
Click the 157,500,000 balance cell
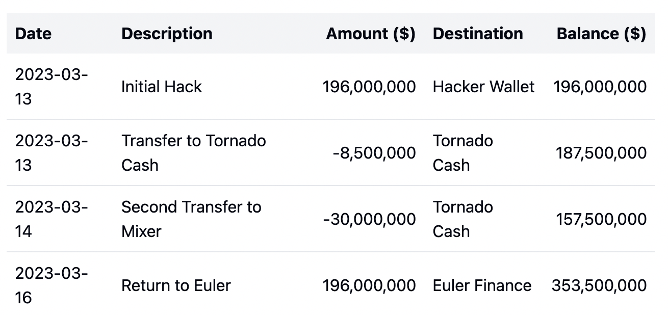pos(601,219)
